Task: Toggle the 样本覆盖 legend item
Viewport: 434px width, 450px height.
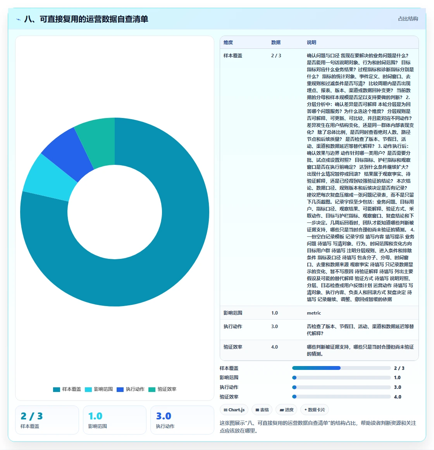Action: coord(67,389)
